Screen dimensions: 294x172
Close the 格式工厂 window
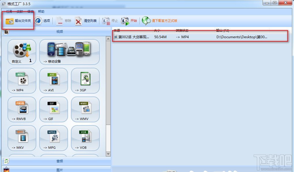[285, 3]
